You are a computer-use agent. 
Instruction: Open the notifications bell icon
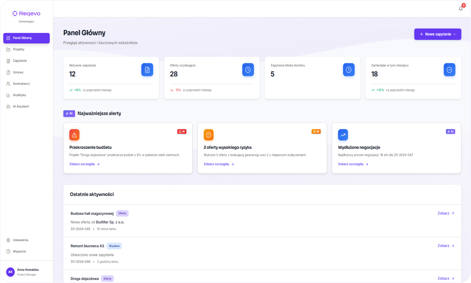pos(461,8)
